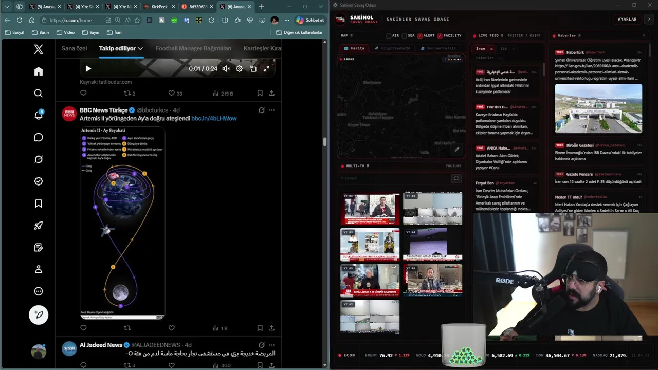
Task: Open Diğer sık kullanılanlar folder
Action: click(x=299, y=32)
